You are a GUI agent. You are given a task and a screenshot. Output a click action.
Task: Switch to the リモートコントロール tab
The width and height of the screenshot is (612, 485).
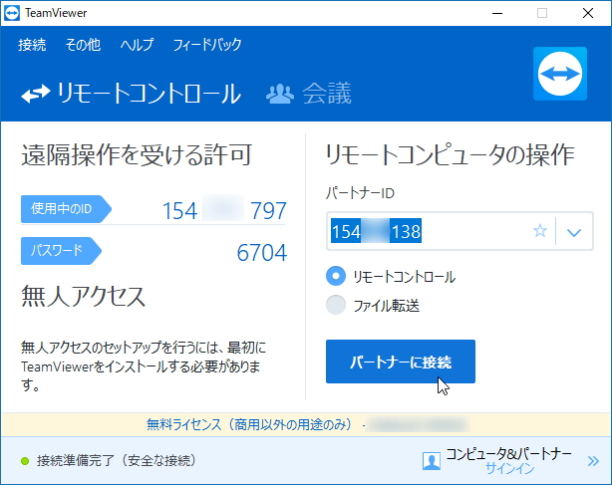coord(132,94)
